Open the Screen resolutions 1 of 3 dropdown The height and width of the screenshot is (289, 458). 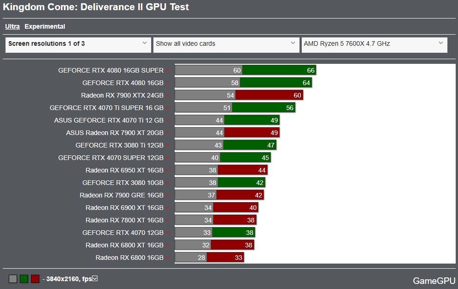click(x=78, y=45)
